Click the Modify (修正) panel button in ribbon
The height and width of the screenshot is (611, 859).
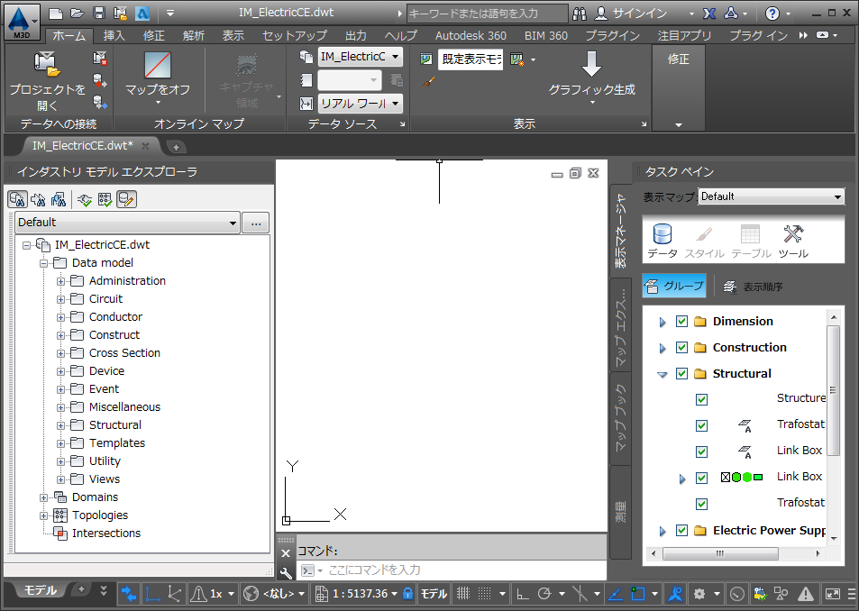(678, 87)
